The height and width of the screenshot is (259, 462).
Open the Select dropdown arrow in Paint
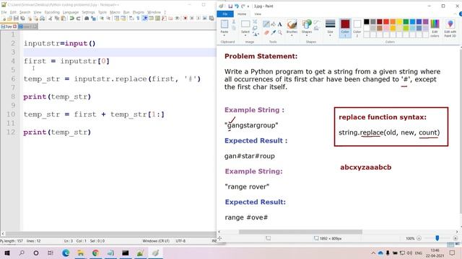pyautogui.click(x=245, y=35)
